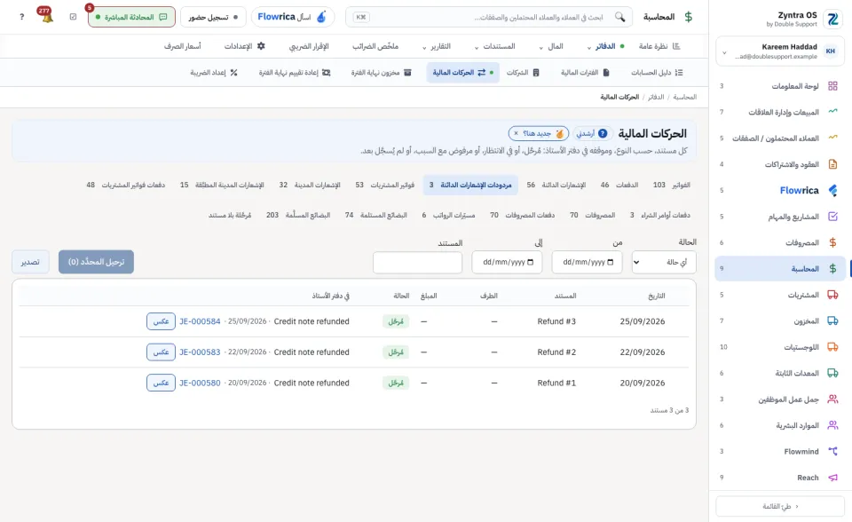Collapse the sidebar with طي القائمة

tap(780, 506)
